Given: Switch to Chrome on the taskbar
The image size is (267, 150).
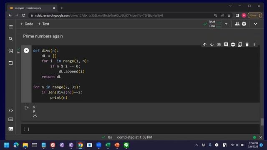Looking at the screenshot, I should (x=81, y=145).
